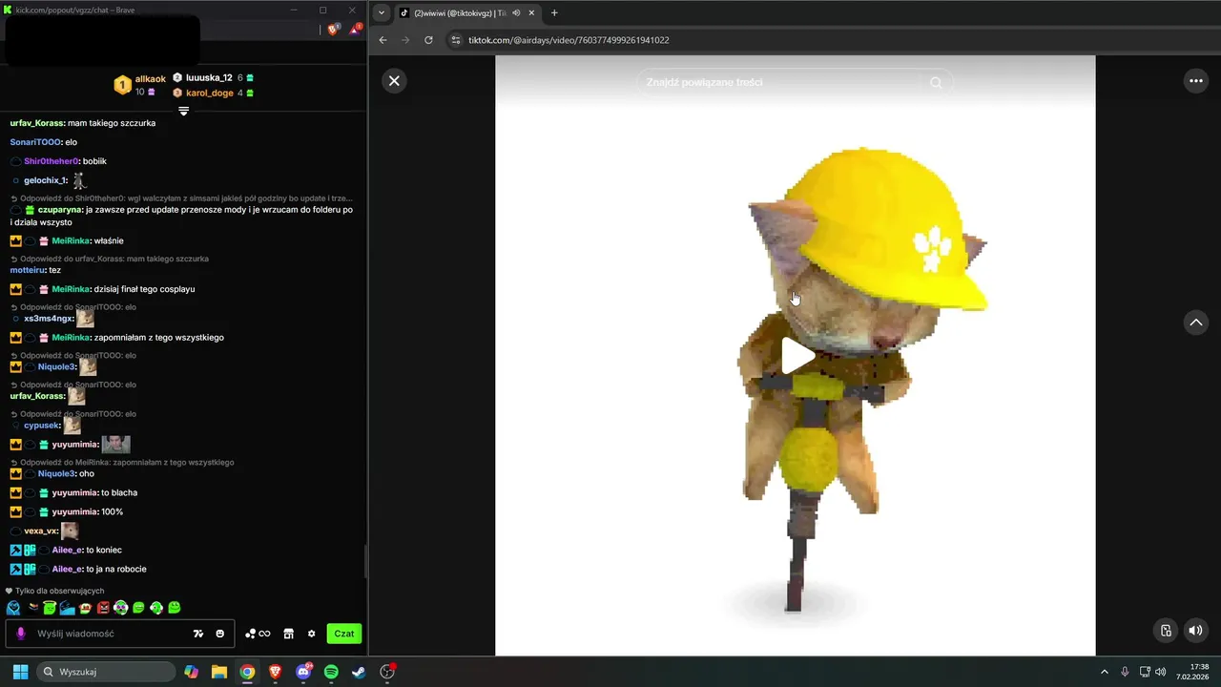Viewport: 1221px width, 687px height.
Task: Select the TikTok address bar URL
Action: pyautogui.click(x=569, y=40)
